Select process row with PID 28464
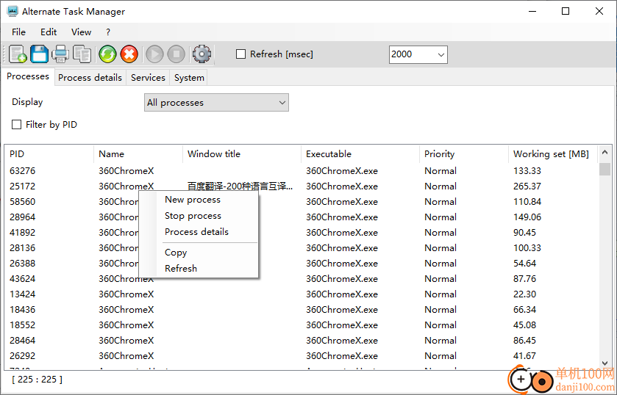Screen dimensions: 617x395 [x=302, y=341]
